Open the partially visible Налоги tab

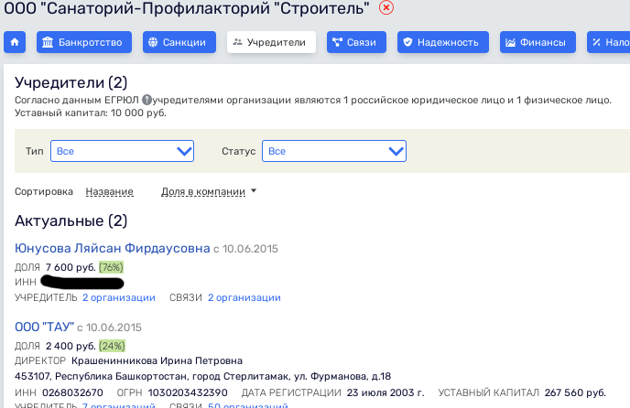pos(608,42)
